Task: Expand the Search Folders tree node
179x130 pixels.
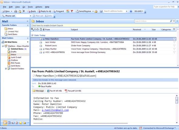Action: [x=5, y=68]
